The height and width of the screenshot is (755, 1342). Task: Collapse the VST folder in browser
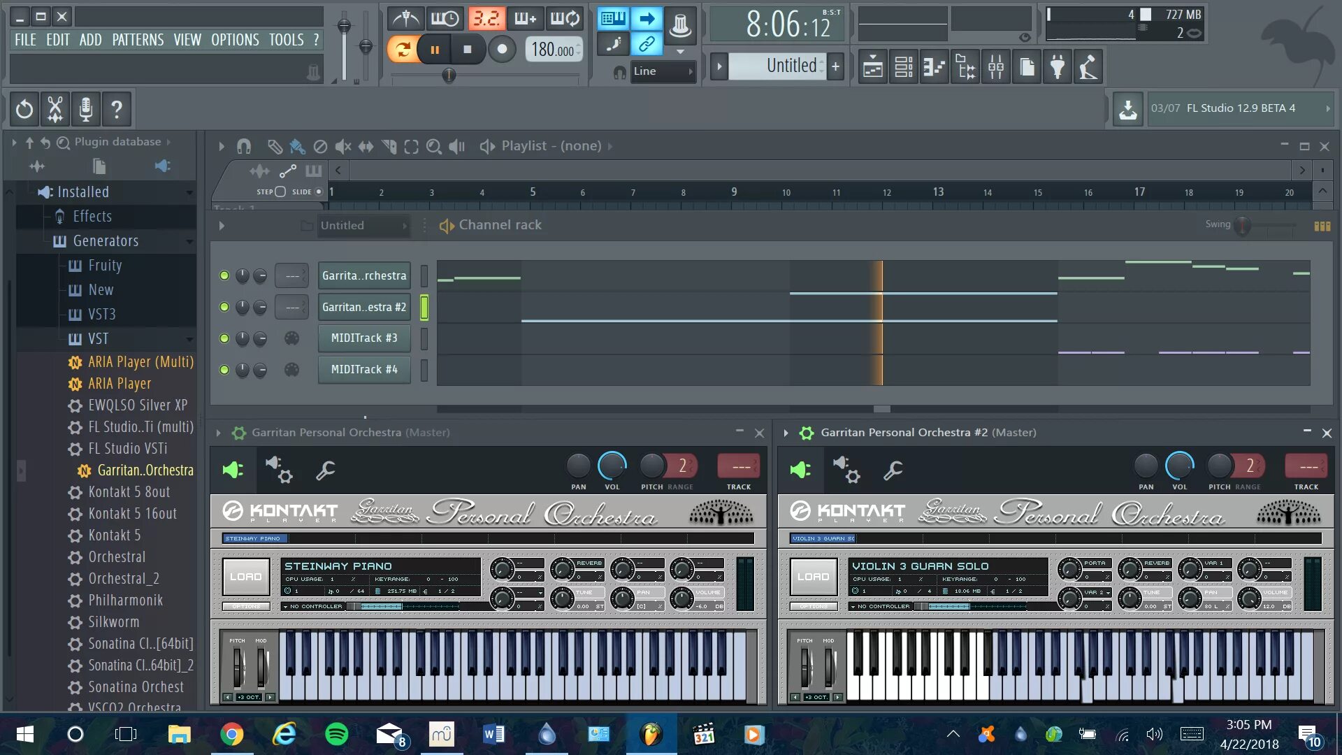189,339
